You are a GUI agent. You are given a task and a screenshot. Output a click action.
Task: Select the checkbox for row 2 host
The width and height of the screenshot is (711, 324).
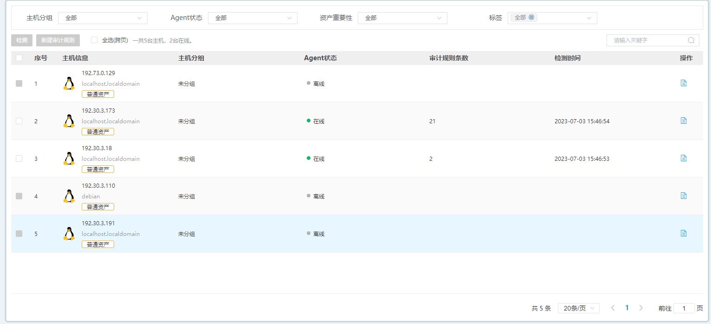19,121
